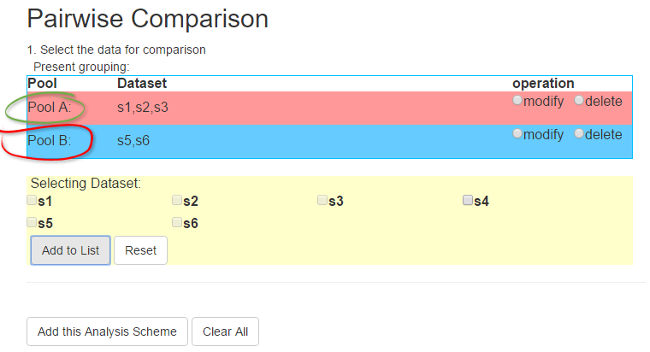Select delete radio for Pool B
The image size is (650, 352).
(579, 134)
